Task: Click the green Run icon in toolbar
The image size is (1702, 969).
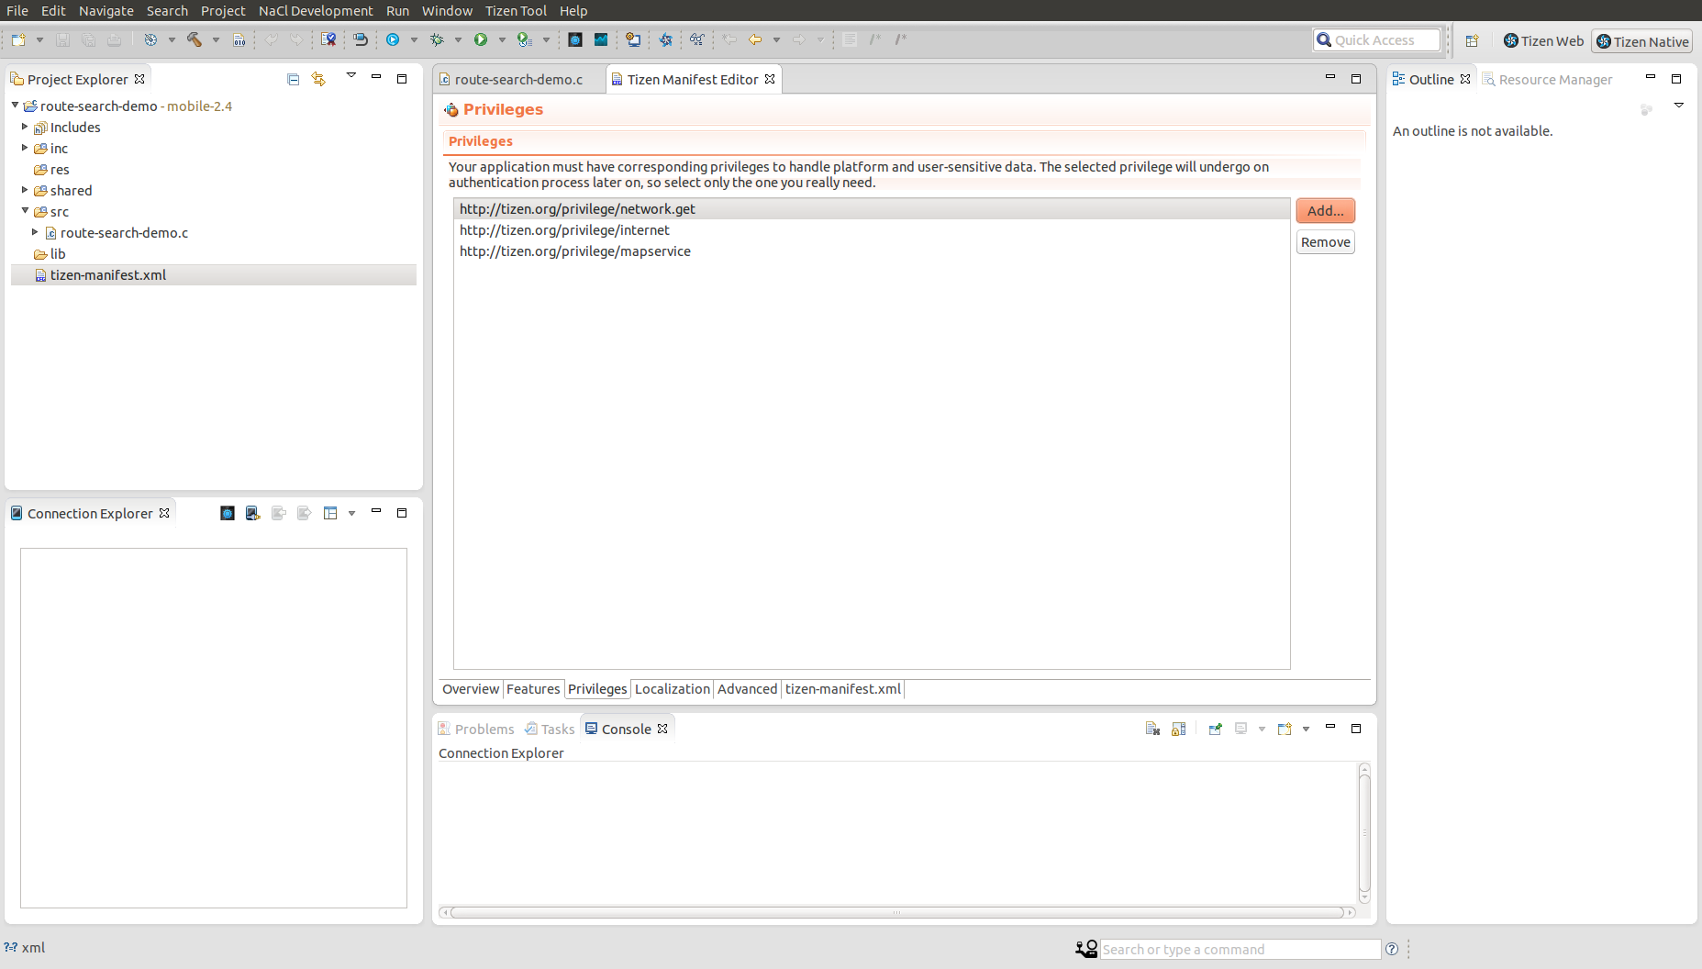Action: (480, 39)
